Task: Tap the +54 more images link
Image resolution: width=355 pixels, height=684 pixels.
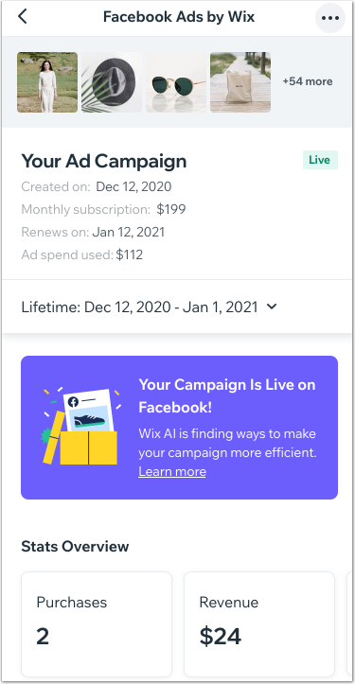Action: pos(308,81)
